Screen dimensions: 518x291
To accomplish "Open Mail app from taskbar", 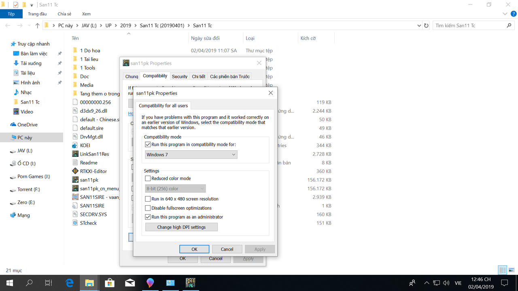I will 130,283.
